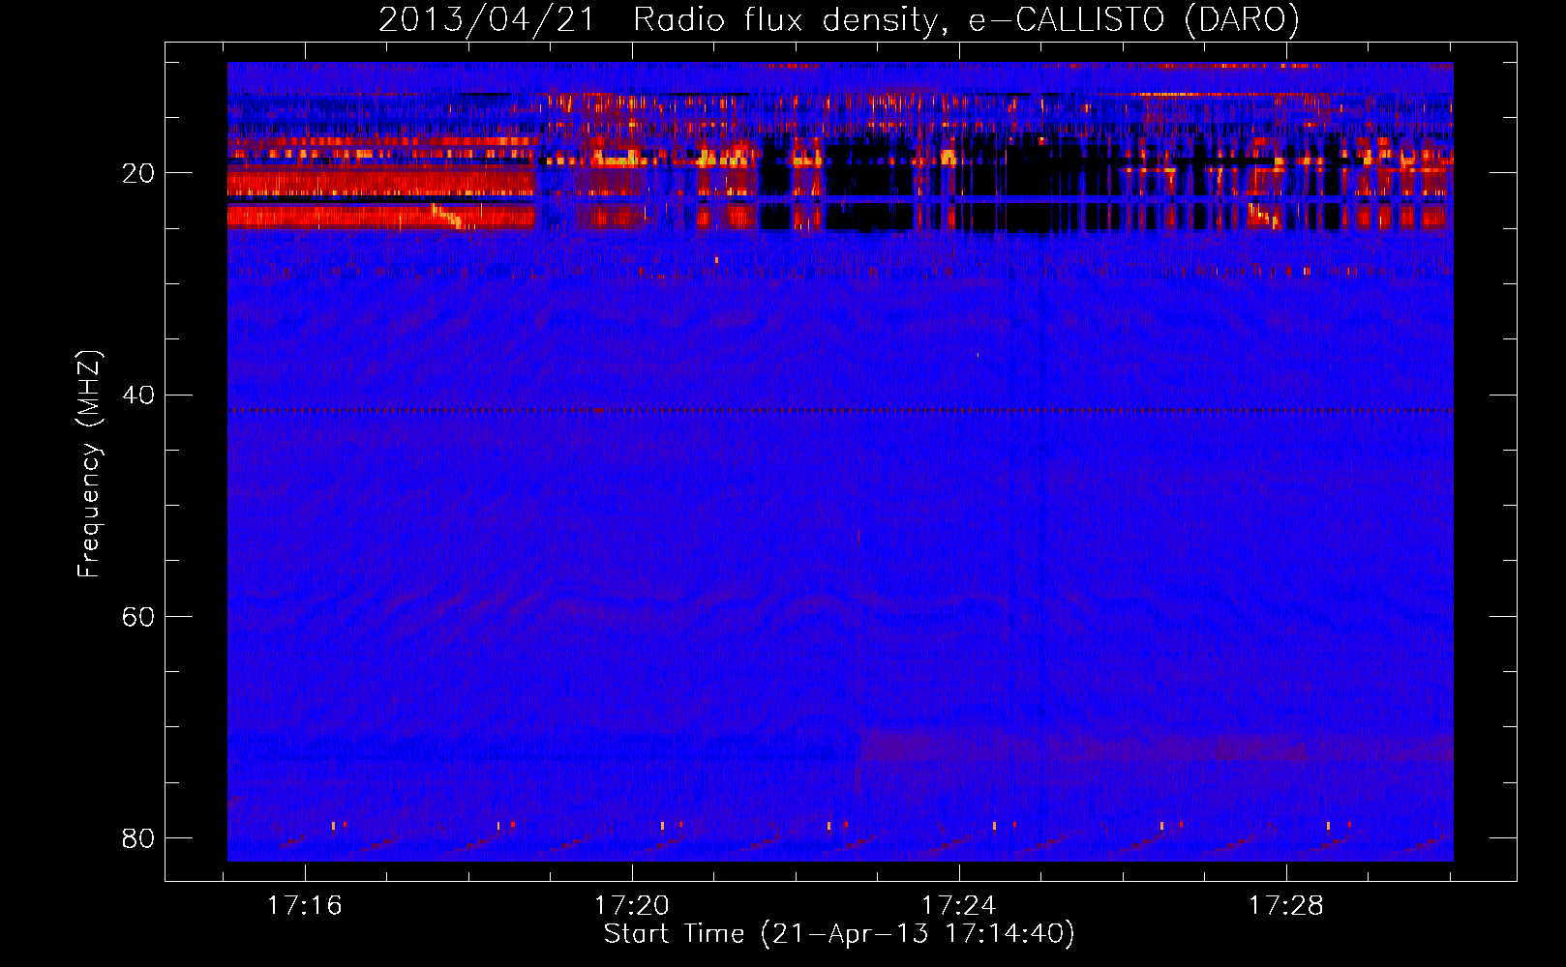
Task: Click the 17:16 time tick label
Action: pos(305,906)
